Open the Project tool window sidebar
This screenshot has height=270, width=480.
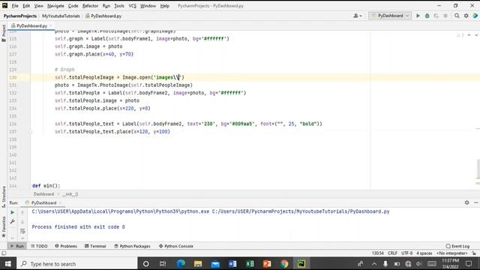tap(4, 33)
